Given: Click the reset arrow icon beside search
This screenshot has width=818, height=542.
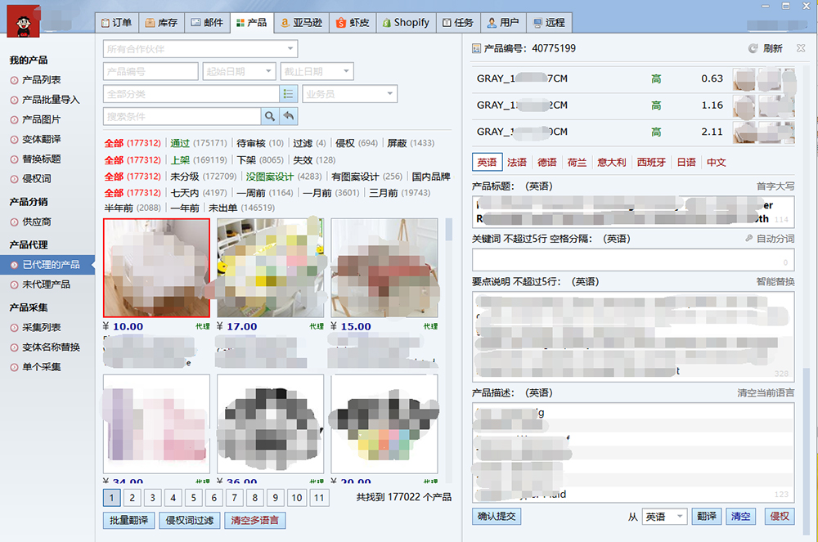Looking at the screenshot, I should 288,116.
